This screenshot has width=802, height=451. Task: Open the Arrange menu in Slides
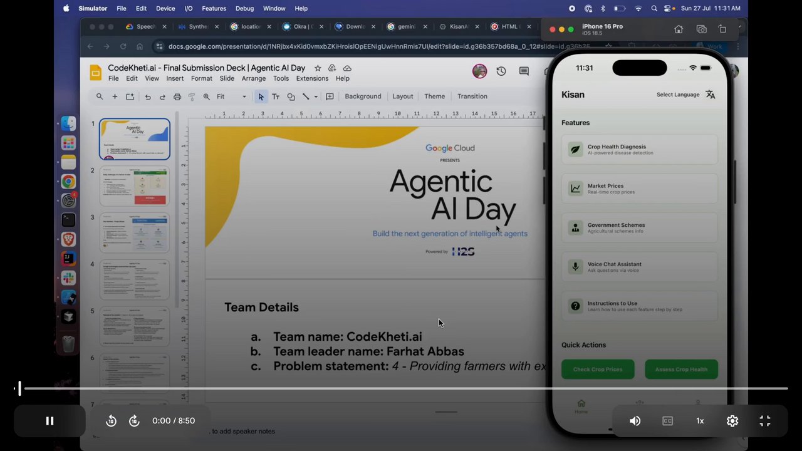click(254, 78)
